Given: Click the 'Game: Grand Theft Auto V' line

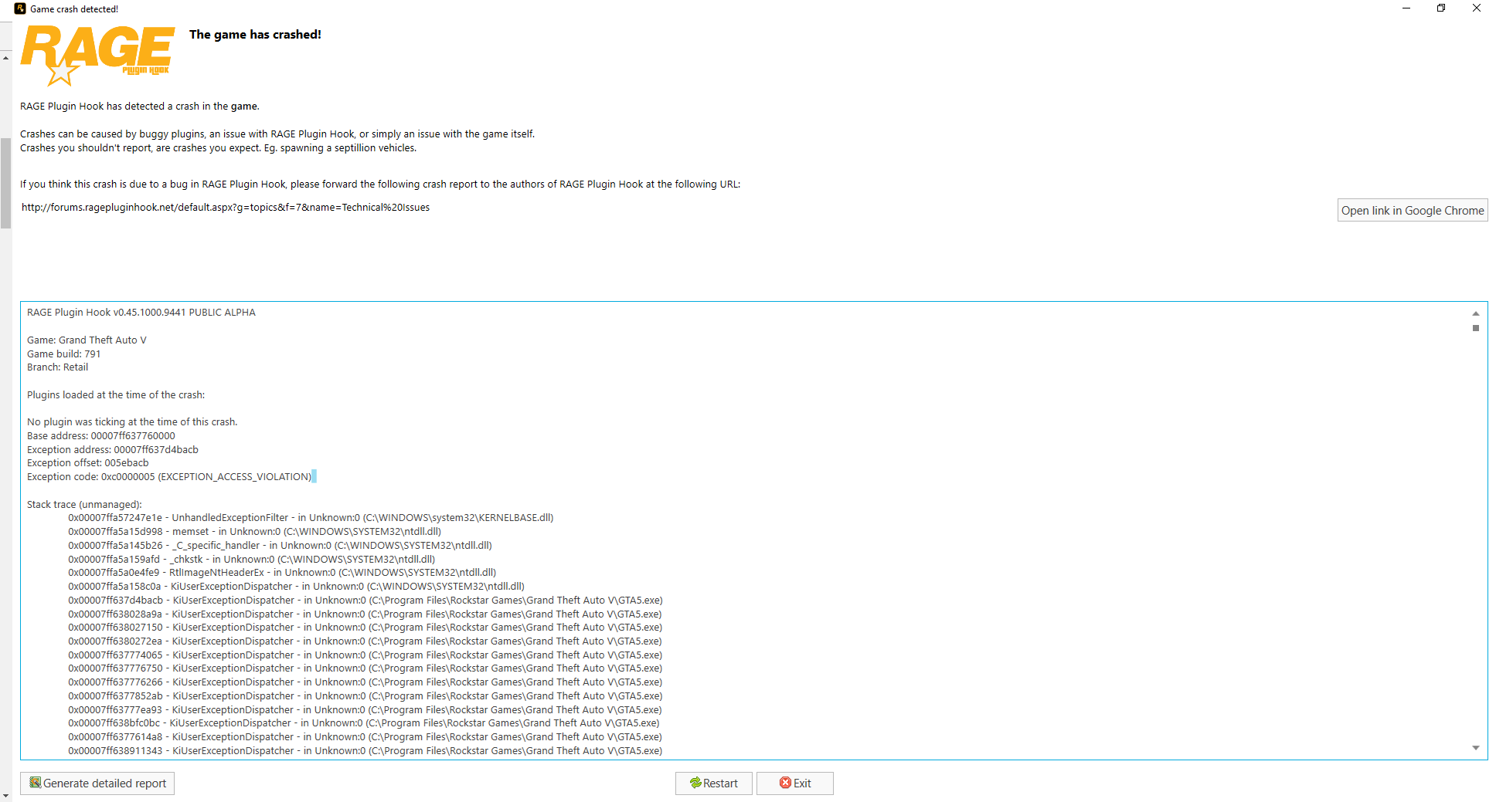Looking at the screenshot, I should click(x=87, y=340).
